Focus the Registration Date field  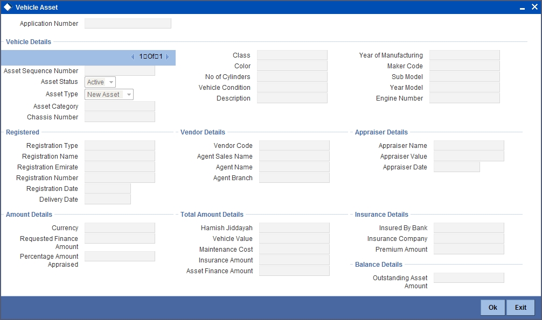tap(108, 188)
